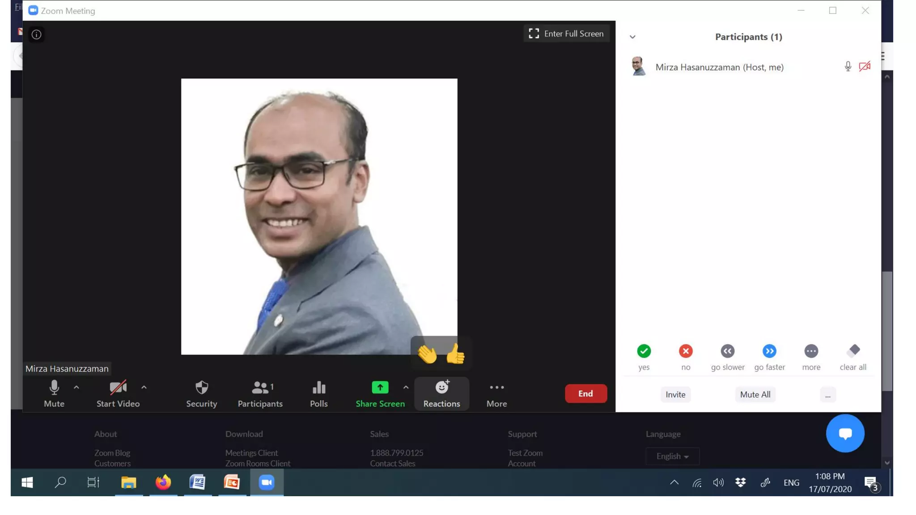Open Firefox from the taskbar

click(x=163, y=482)
